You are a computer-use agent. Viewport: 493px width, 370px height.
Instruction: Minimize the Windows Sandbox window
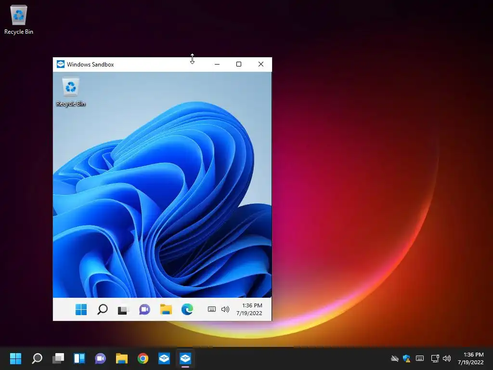217,64
